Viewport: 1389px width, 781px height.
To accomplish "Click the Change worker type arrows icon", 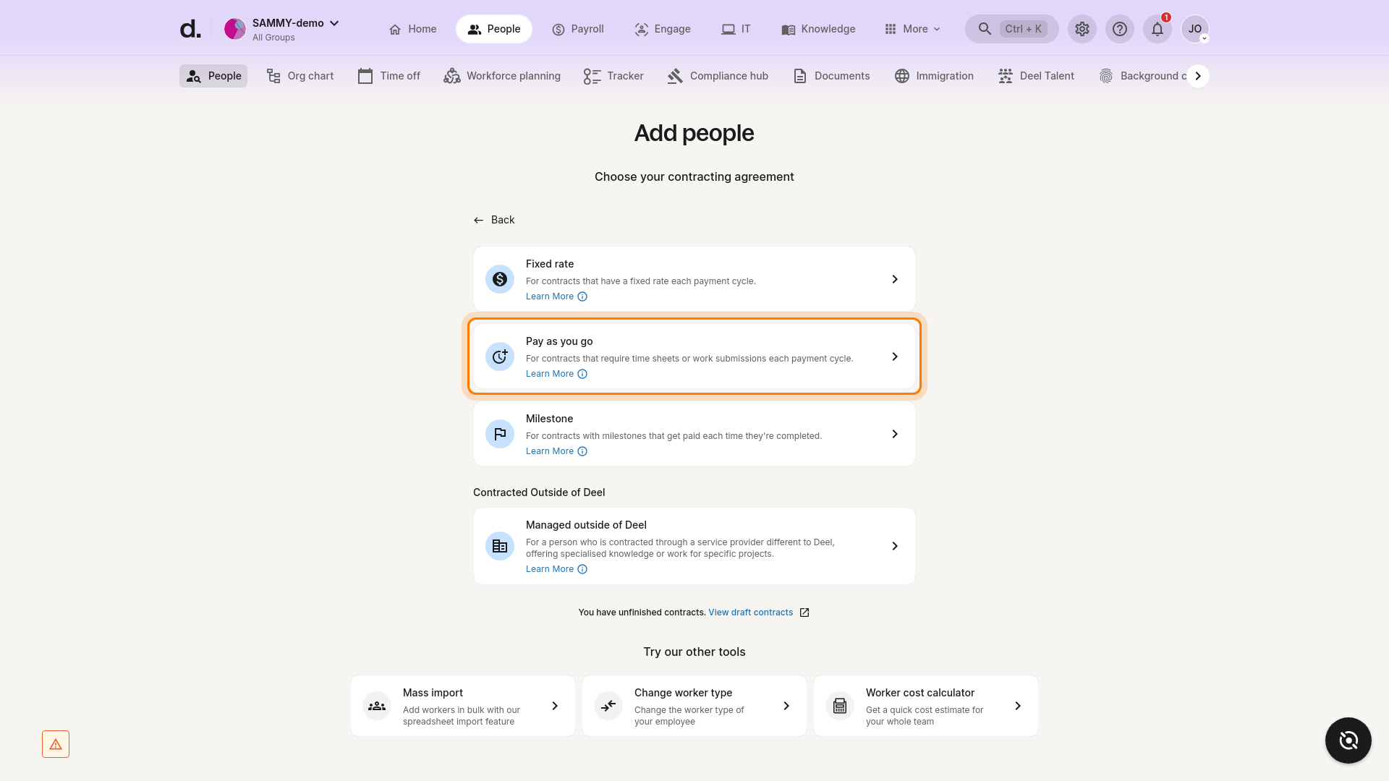I will (608, 706).
